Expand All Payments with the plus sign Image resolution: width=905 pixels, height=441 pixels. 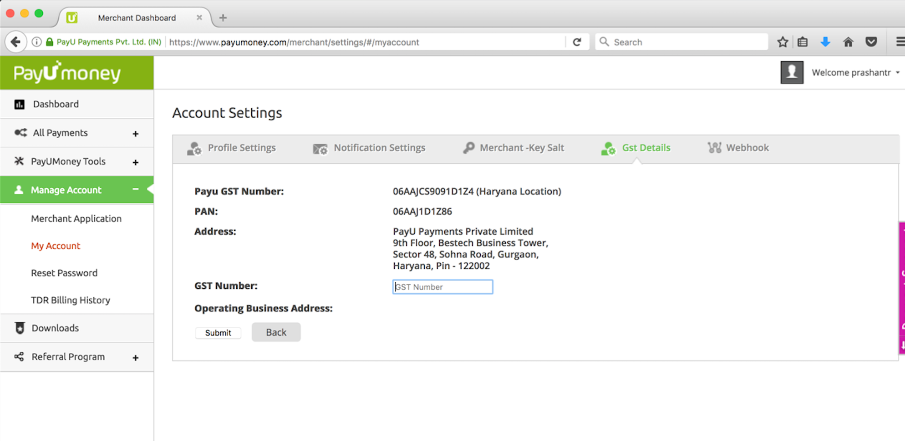[x=135, y=134]
